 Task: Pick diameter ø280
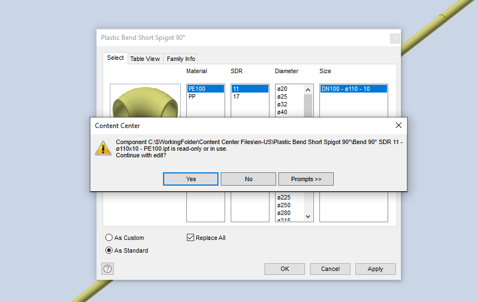289,213
